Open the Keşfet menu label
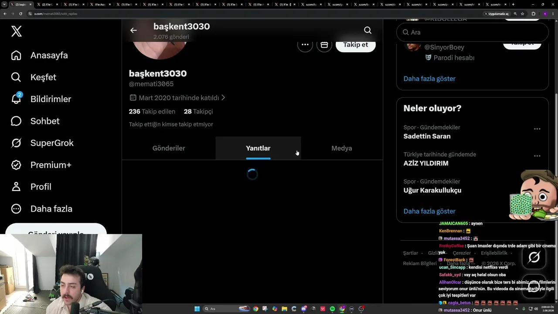This screenshot has width=558, height=314. (x=43, y=77)
